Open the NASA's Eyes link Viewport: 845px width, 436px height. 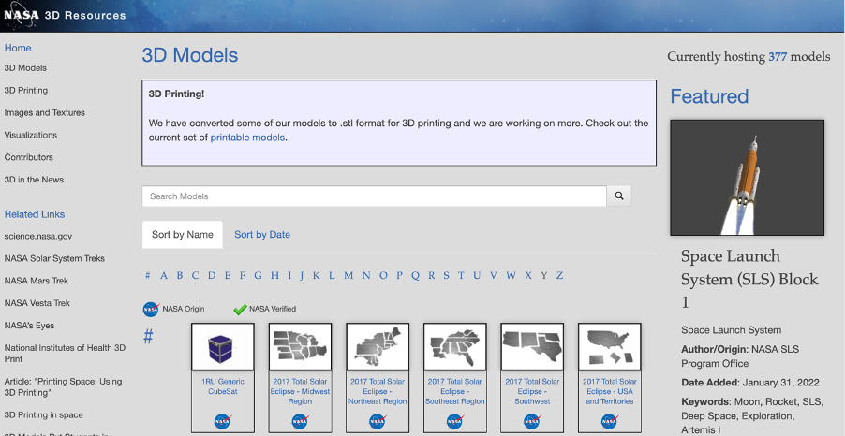[x=29, y=325]
